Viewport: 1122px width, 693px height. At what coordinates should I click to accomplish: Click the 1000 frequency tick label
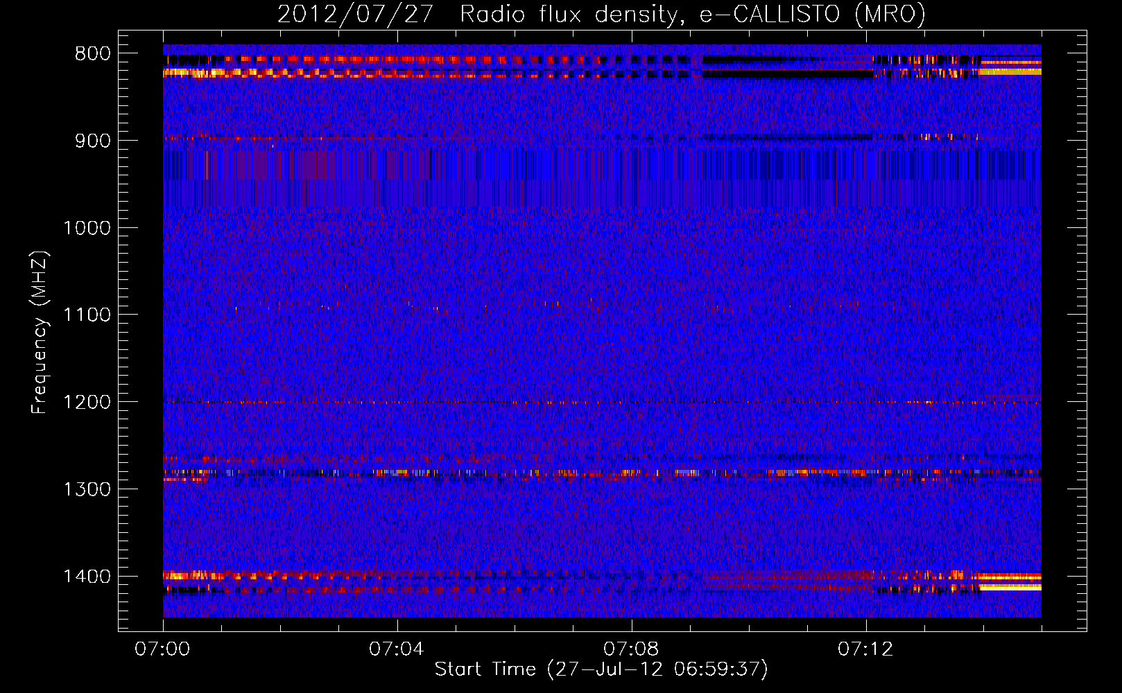click(x=87, y=228)
